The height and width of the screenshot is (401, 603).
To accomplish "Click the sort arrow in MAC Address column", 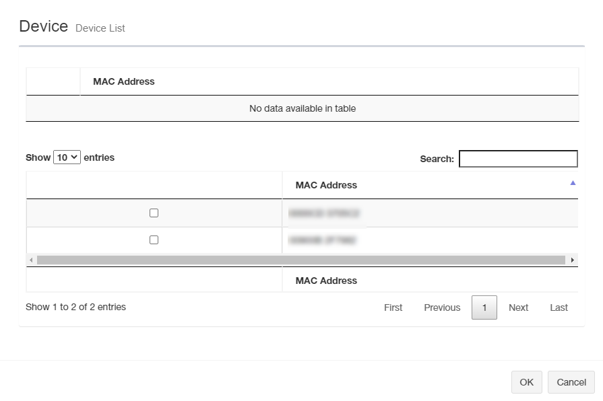I will [x=573, y=183].
